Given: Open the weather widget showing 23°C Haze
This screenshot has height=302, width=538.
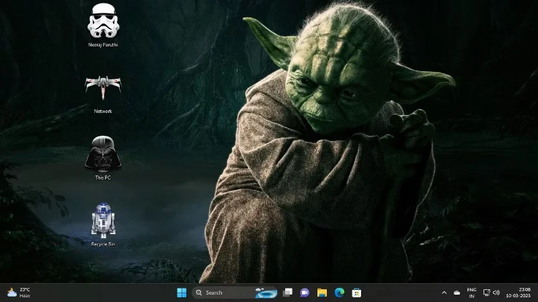Looking at the screenshot, I should click(x=20, y=293).
